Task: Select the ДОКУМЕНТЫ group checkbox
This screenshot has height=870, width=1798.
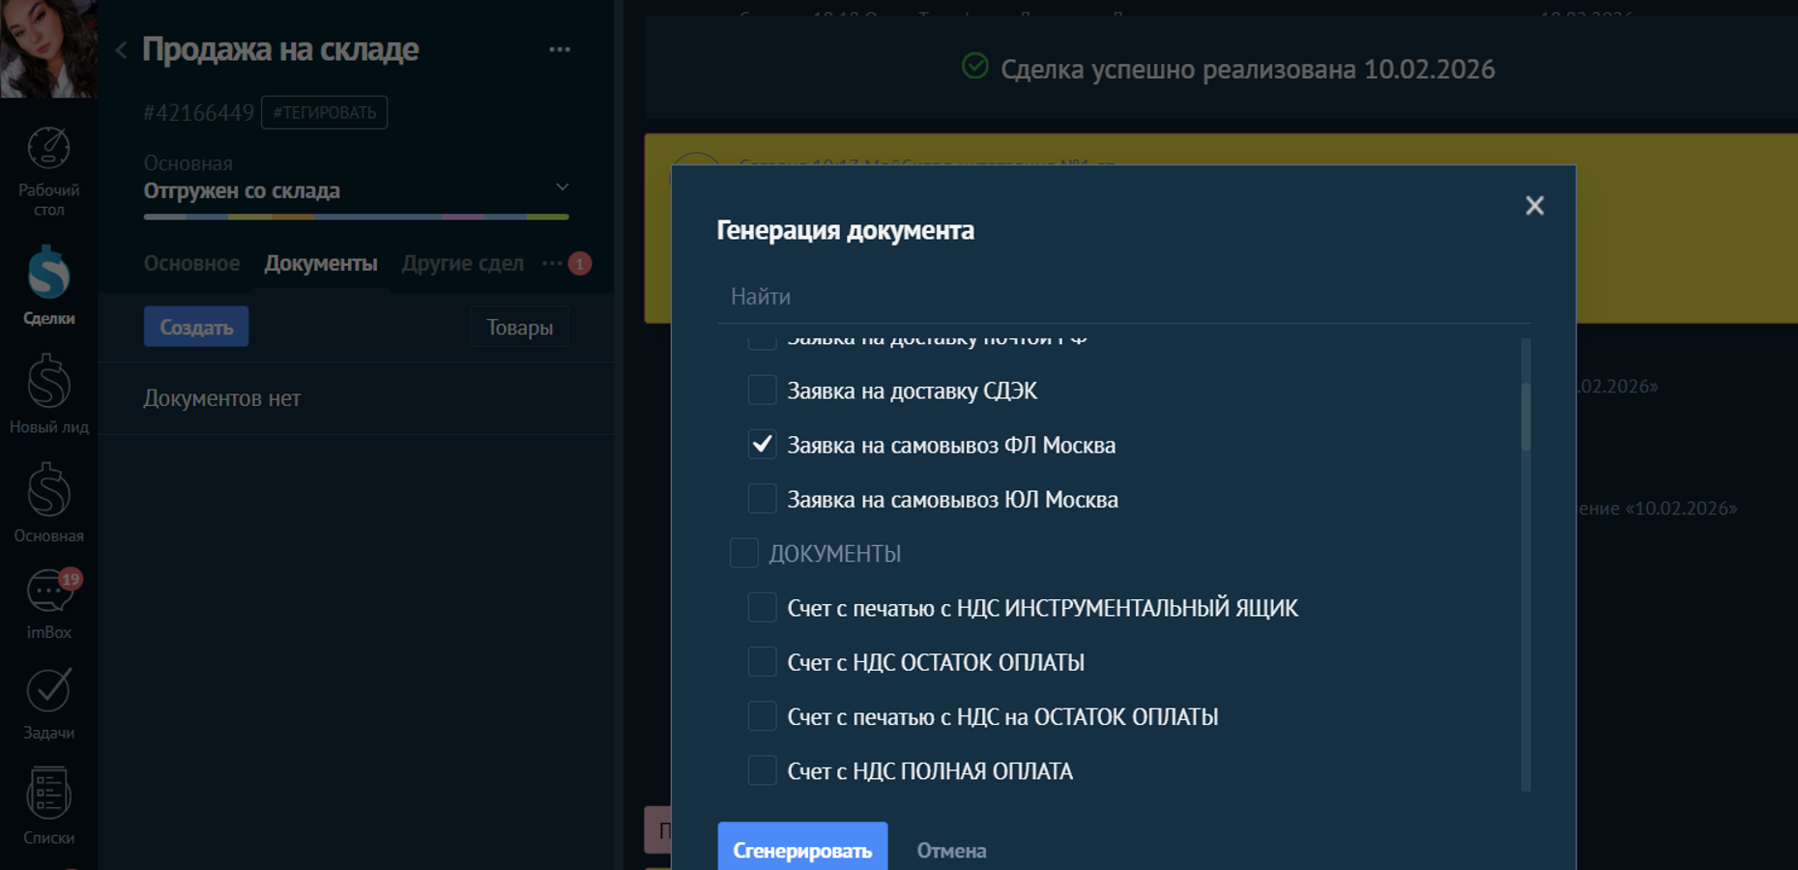Action: coord(743,554)
